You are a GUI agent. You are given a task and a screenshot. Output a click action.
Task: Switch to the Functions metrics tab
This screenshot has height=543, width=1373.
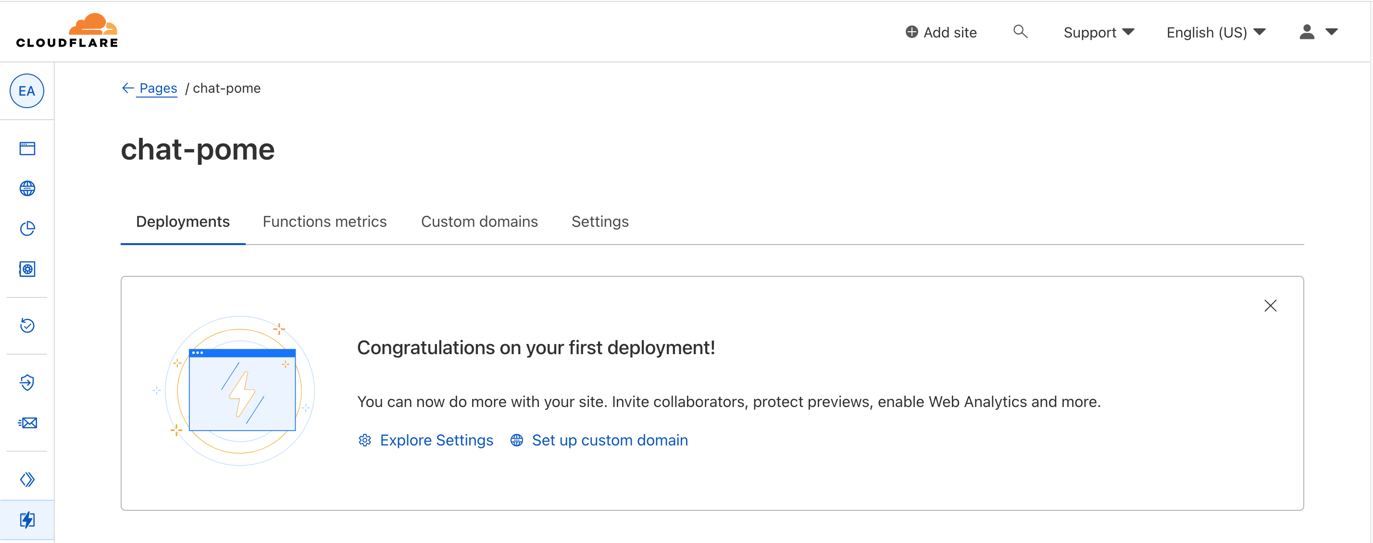(325, 222)
